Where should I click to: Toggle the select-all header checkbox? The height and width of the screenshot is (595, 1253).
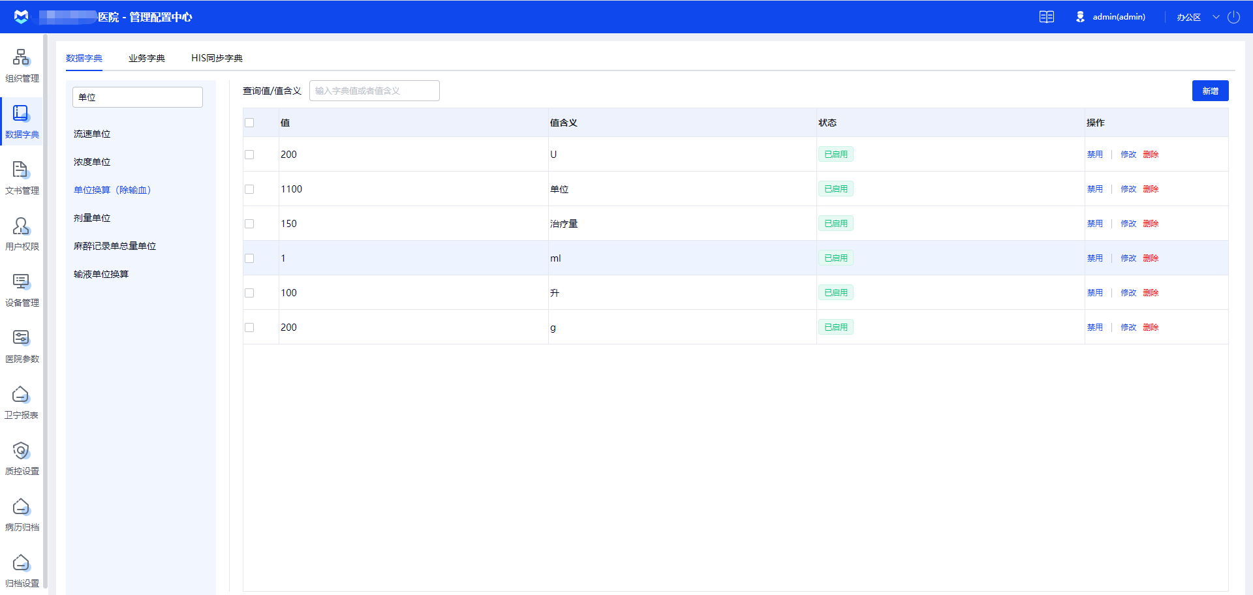(249, 123)
